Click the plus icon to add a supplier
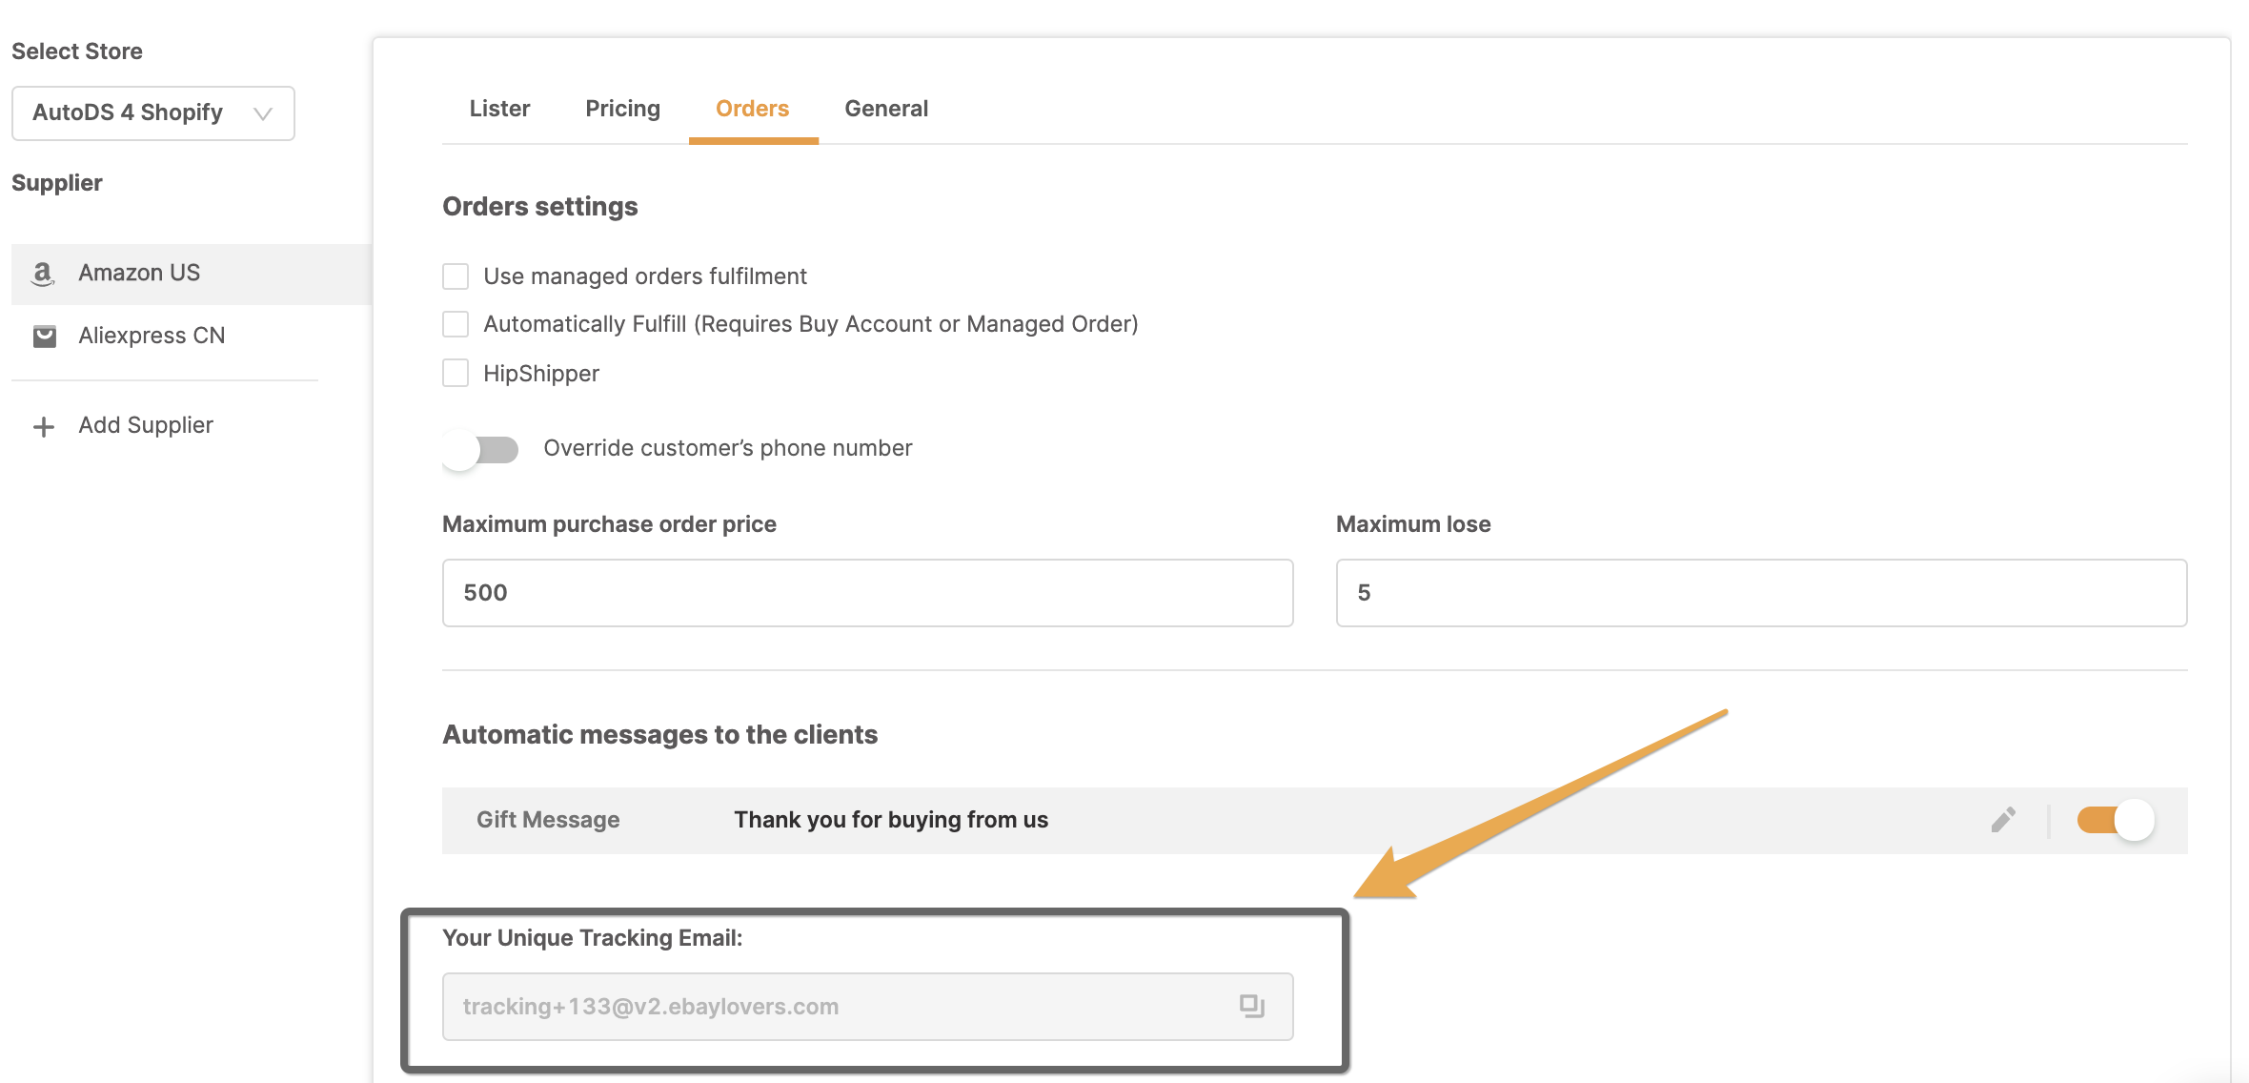 [x=43, y=425]
